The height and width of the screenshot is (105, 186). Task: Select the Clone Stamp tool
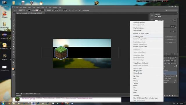click(14, 36)
